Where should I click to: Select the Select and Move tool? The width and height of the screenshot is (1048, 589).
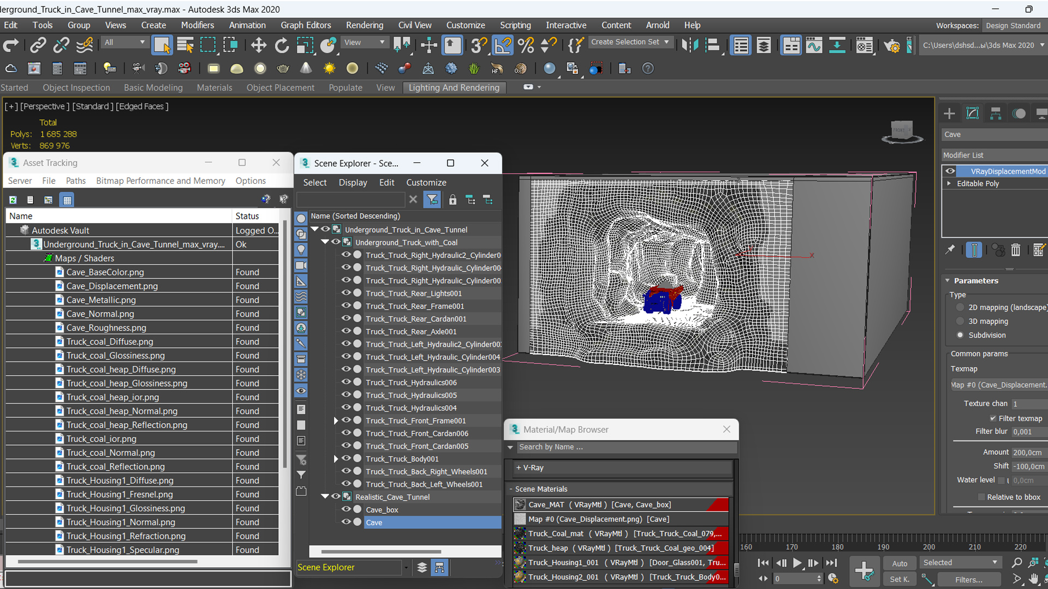coord(258,45)
